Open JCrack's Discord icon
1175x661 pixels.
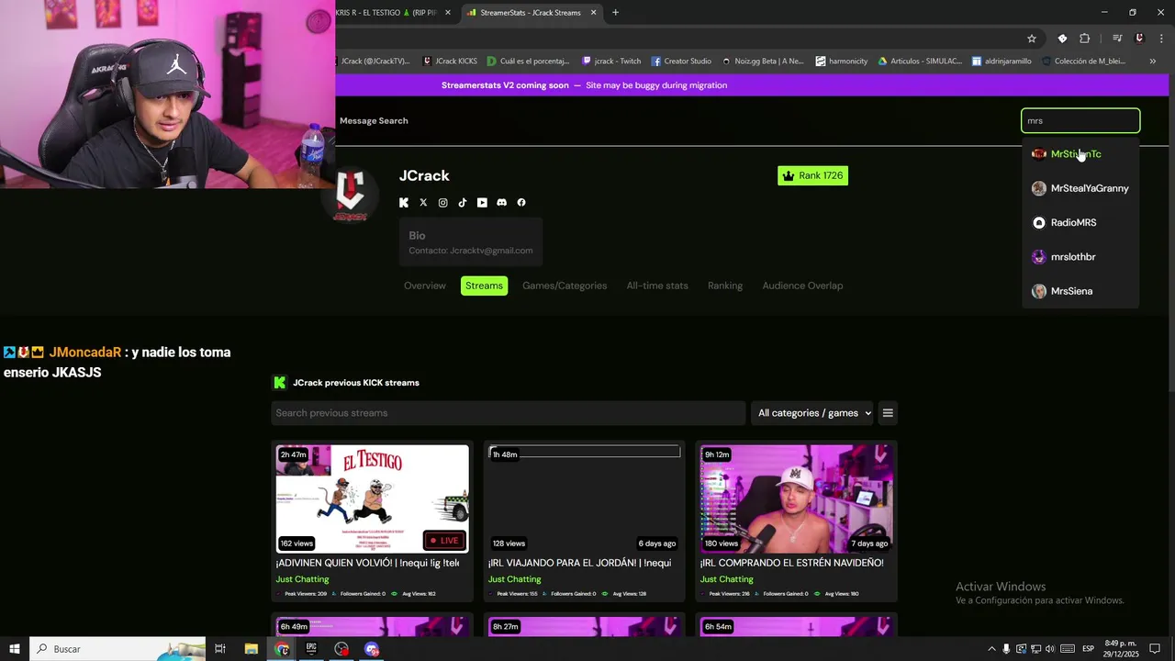point(501,203)
